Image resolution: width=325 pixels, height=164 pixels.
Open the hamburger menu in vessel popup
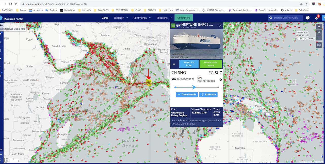point(174,64)
